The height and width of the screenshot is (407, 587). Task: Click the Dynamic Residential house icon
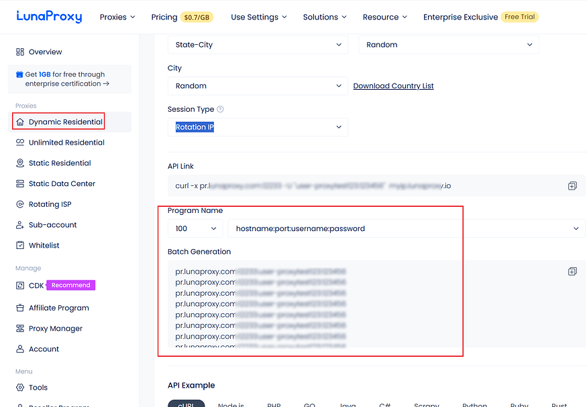tap(20, 122)
